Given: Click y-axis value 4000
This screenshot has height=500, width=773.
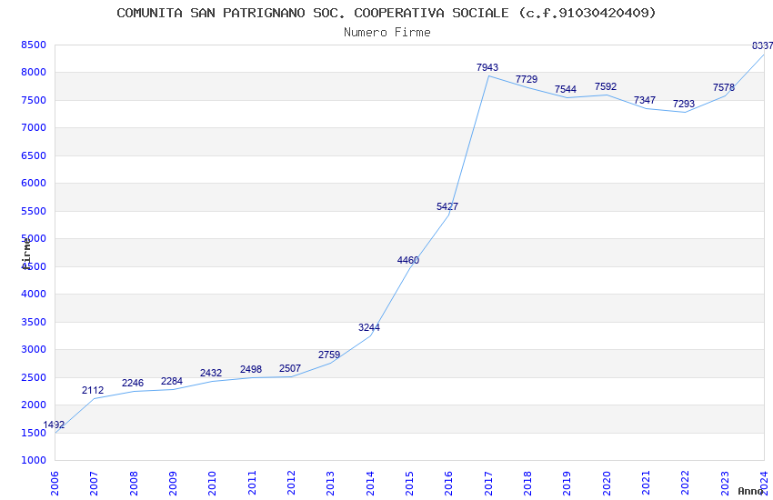Looking at the screenshot, I should pos(34,294).
